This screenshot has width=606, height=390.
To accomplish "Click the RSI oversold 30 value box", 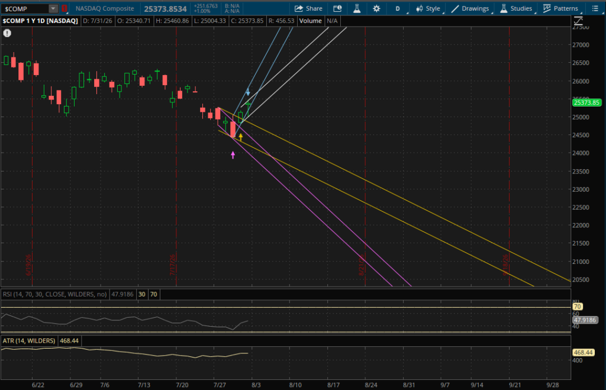I will tap(142, 295).
